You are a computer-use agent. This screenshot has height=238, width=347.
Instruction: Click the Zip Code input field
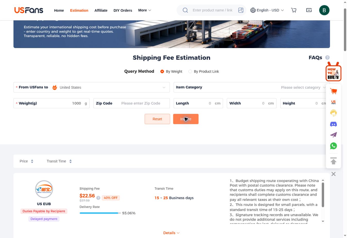[132, 103]
